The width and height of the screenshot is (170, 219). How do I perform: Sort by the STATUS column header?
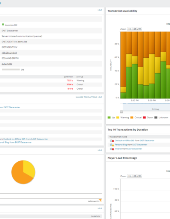80,77
